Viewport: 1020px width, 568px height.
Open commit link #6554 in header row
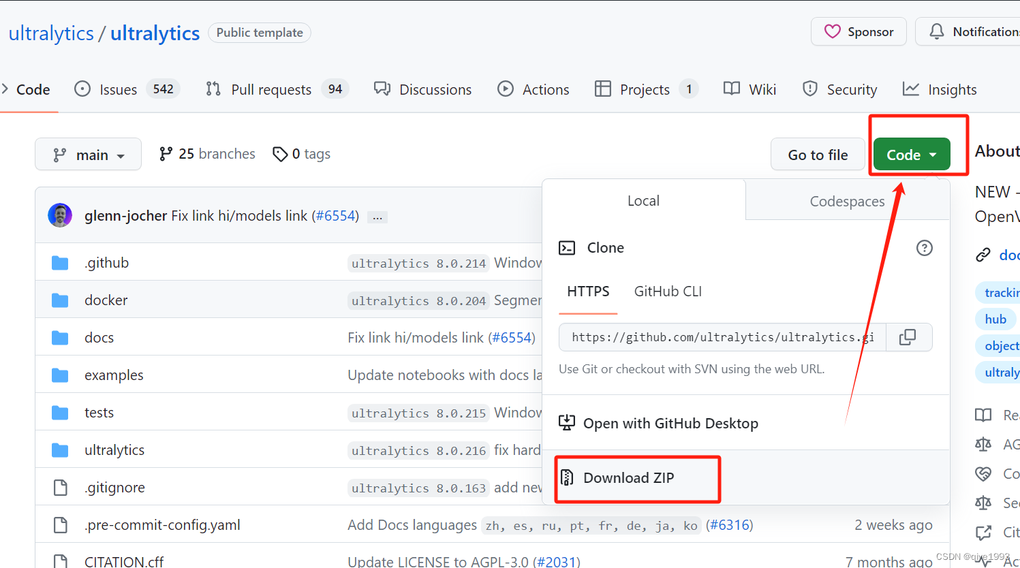pyautogui.click(x=335, y=215)
